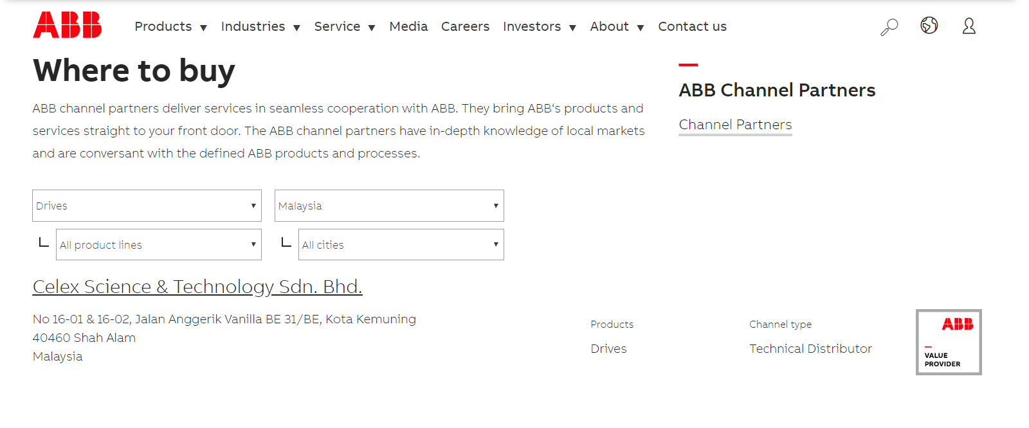Open the user account icon
Image resolution: width=1029 pixels, height=428 pixels.
(x=969, y=26)
